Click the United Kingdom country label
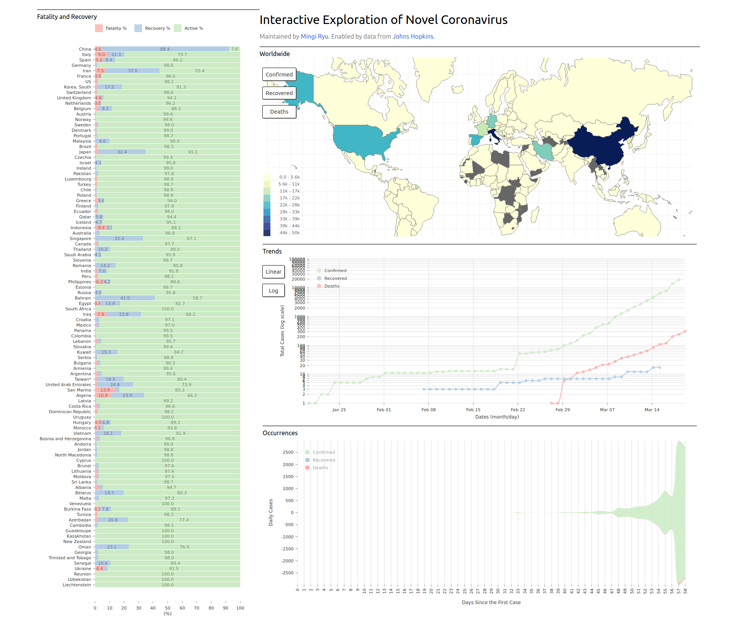The height and width of the screenshot is (630, 737). tap(74, 98)
